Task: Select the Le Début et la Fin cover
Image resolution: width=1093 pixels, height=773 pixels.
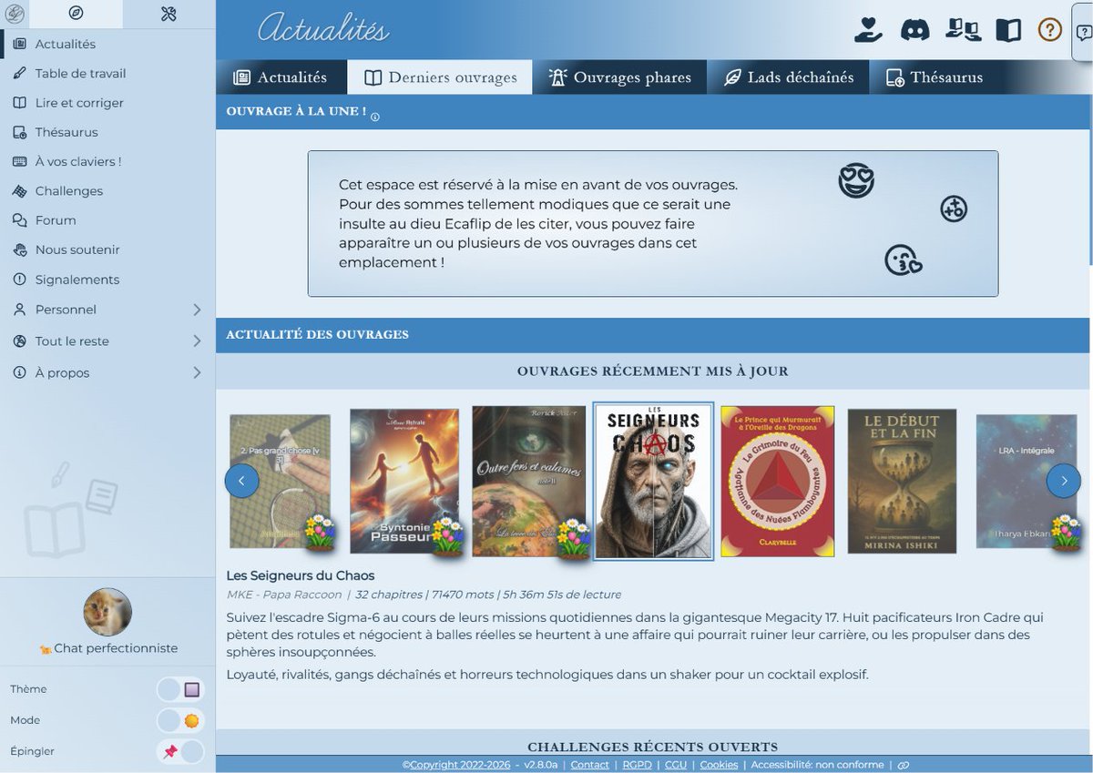Action: click(x=902, y=482)
